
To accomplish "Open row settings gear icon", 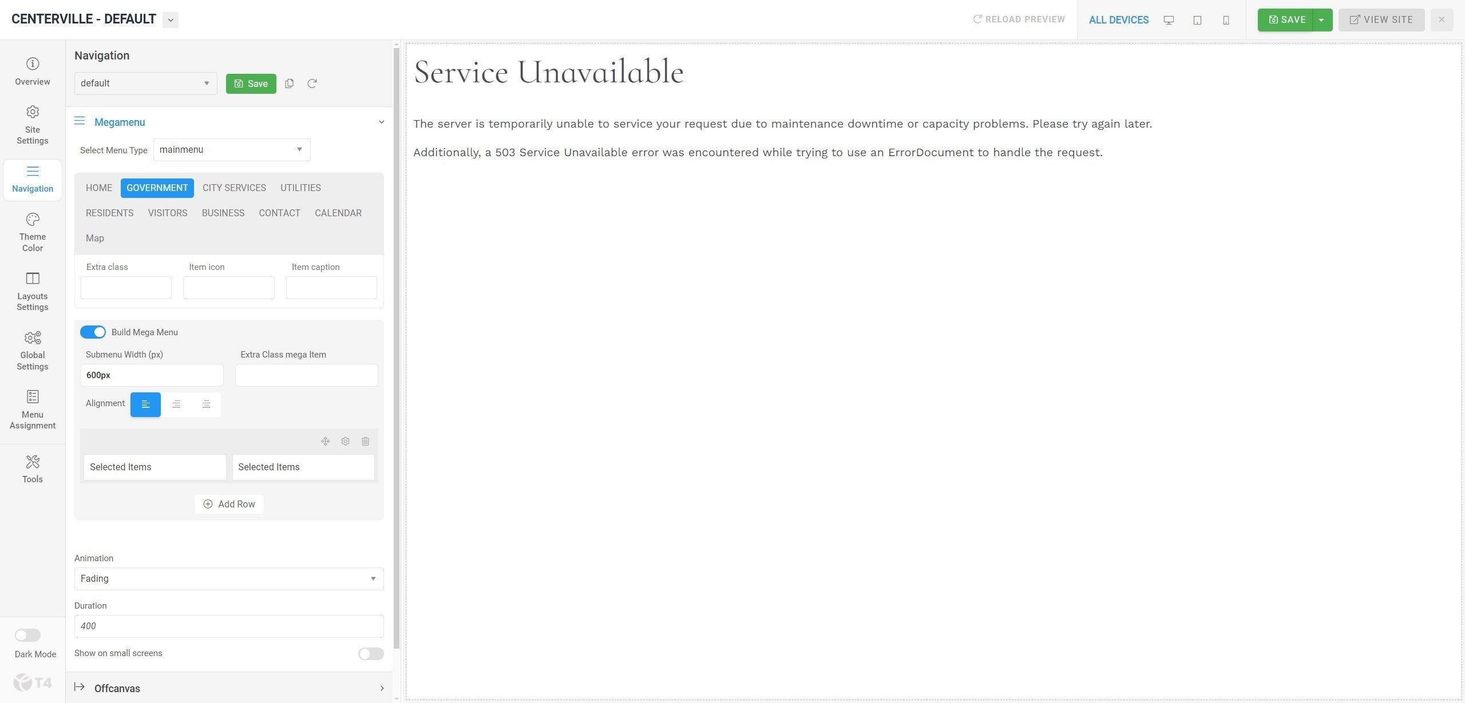I will [345, 441].
